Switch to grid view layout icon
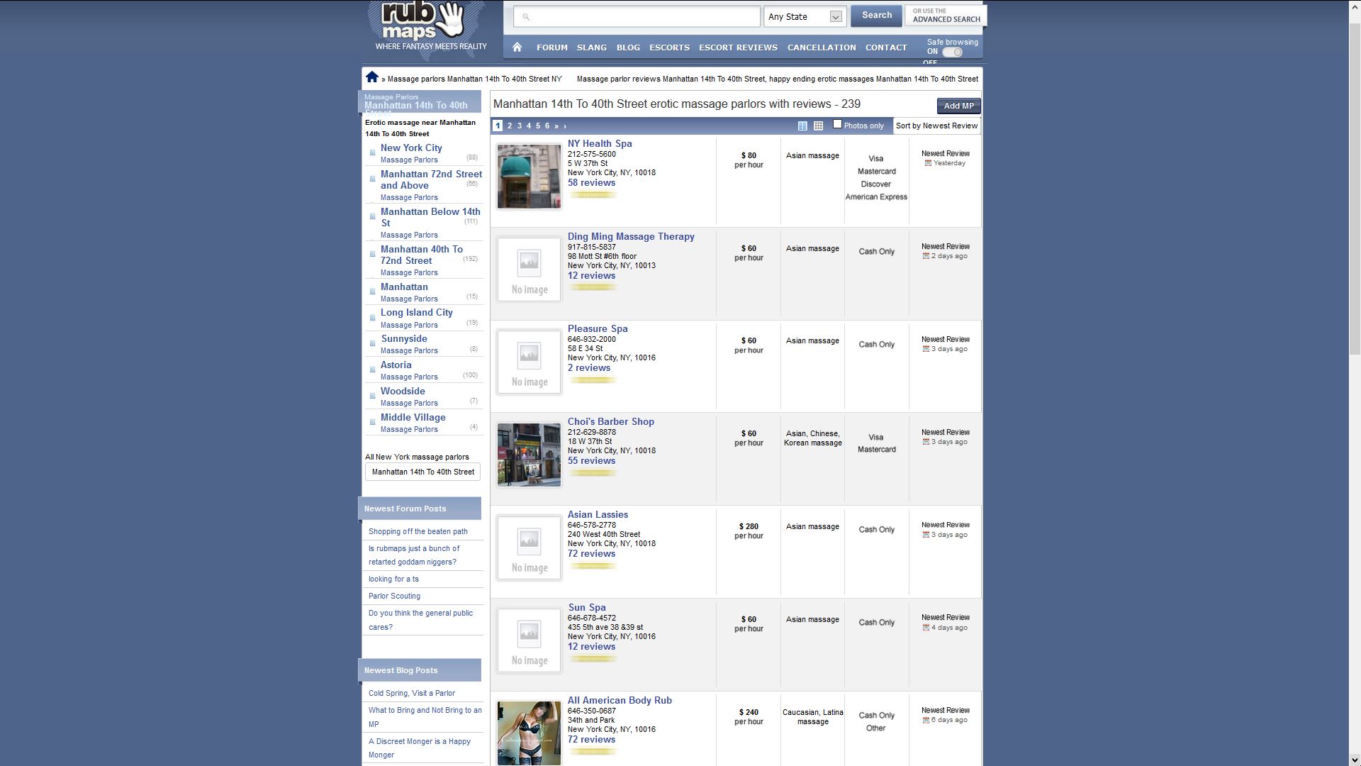Image resolution: width=1361 pixels, height=766 pixels. pos(818,126)
